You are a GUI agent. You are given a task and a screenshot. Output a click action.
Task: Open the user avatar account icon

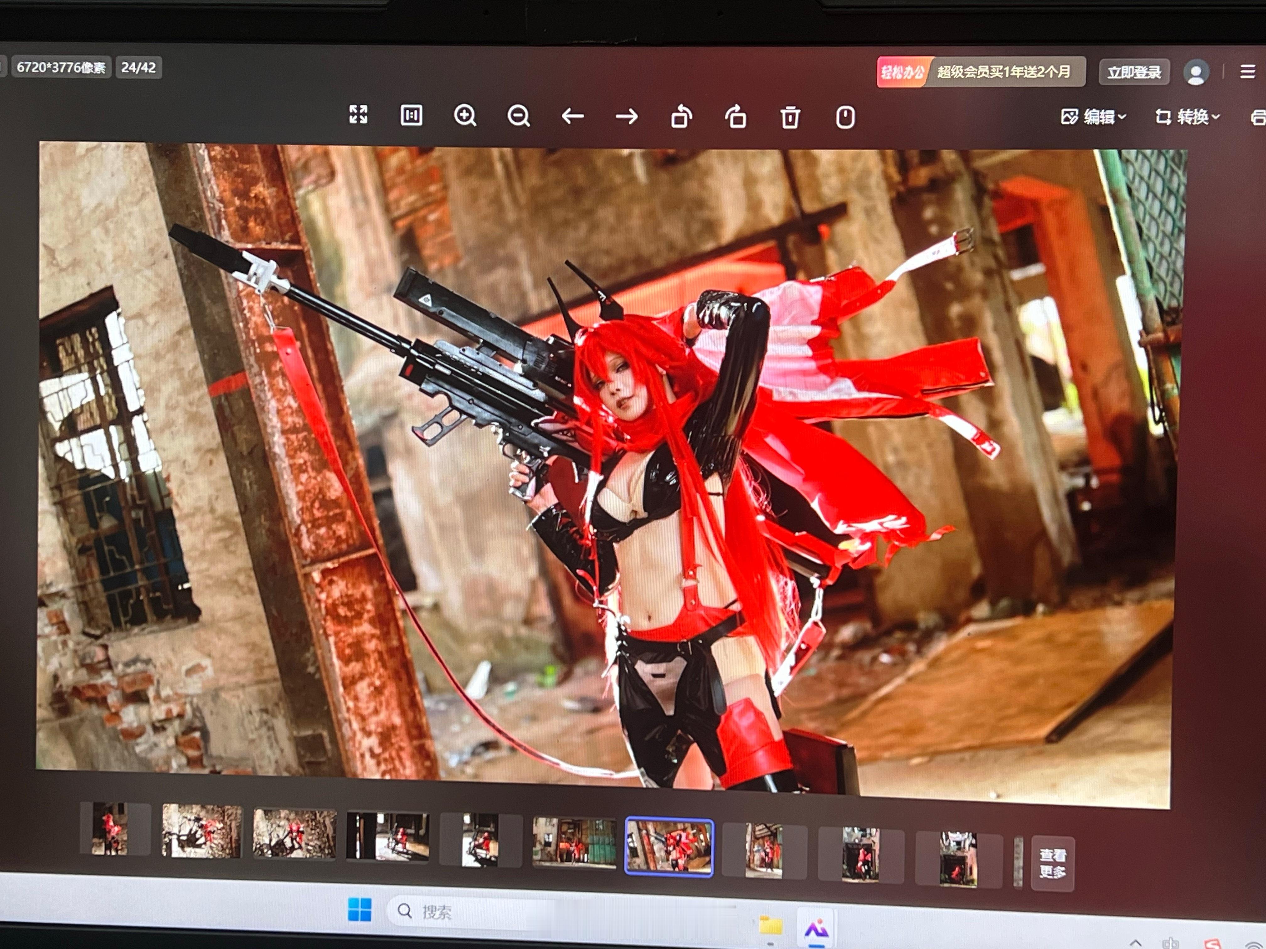point(1196,72)
